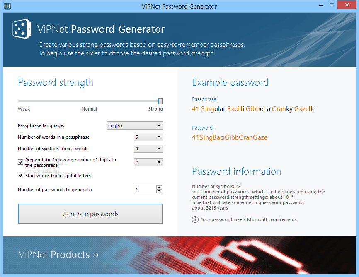The height and width of the screenshot is (277, 359).
Task: Click the info icon beside Microsoft requirements message
Action: click(x=195, y=219)
